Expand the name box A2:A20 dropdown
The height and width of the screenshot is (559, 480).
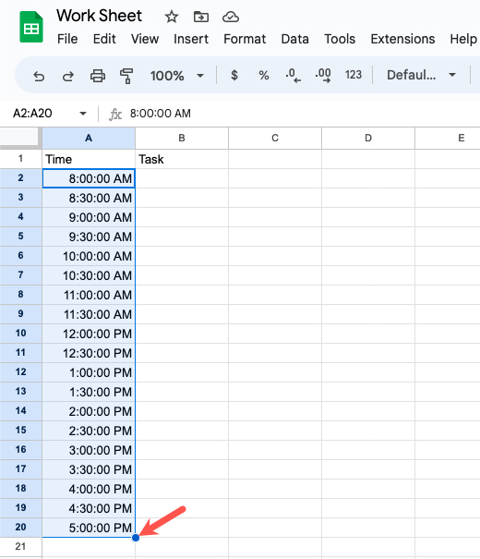point(83,114)
